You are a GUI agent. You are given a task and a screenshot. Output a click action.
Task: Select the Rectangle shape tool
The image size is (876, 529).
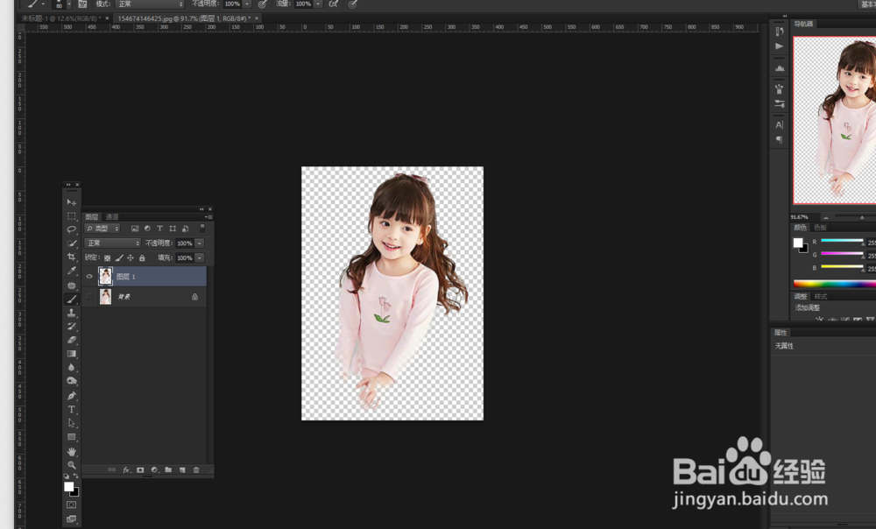(72, 437)
